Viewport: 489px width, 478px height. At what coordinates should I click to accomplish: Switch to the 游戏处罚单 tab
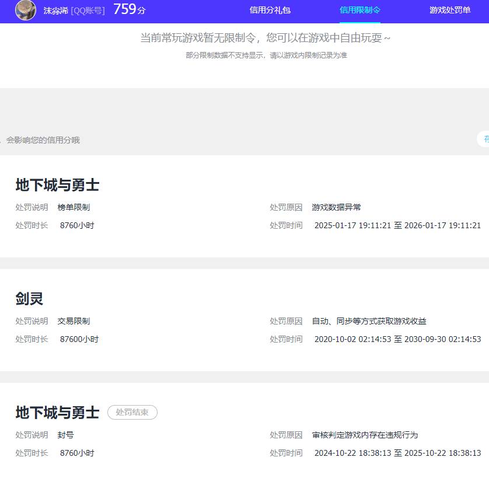click(449, 11)
